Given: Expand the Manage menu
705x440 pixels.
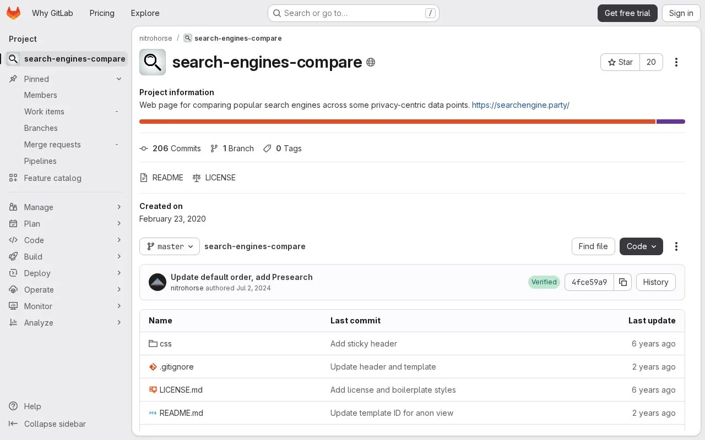Looking at the screenshot, I should [x=66, y=207].
